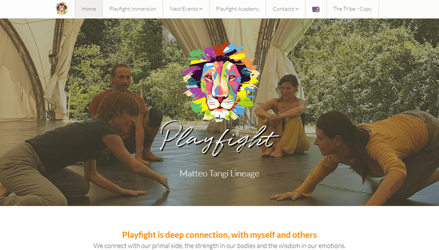Click the Next Events menu label
This screenshot has height=250, width=439.
click(184, 9)
